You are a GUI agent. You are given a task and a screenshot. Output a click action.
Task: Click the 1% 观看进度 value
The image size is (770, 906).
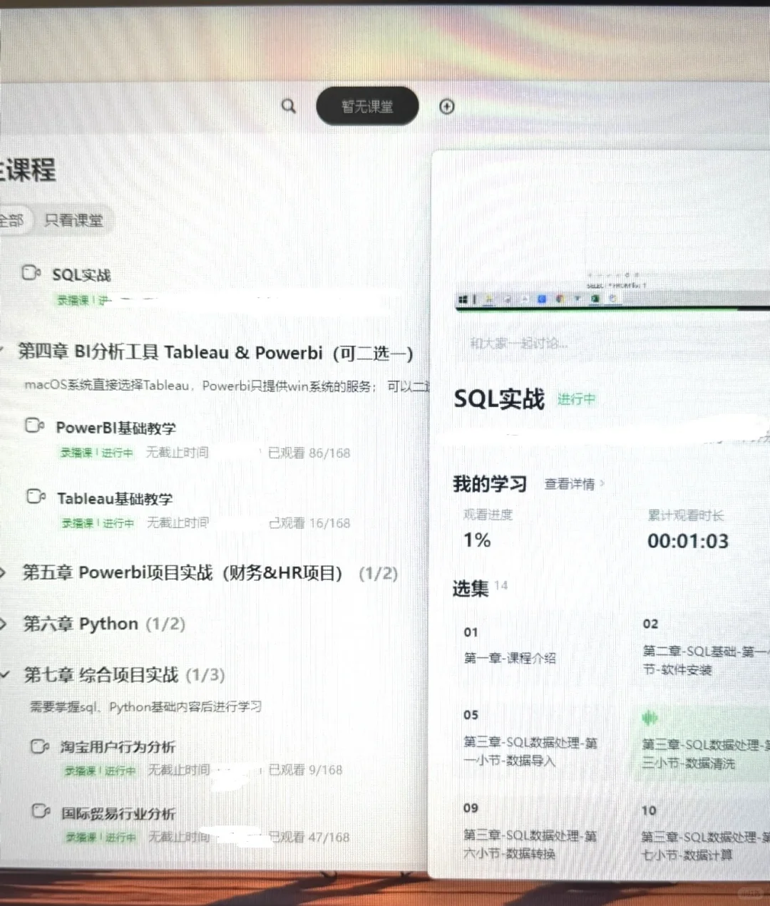[x=477, y=540]
